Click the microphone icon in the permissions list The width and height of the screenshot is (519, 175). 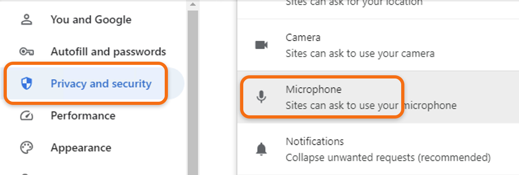(261, 97)
